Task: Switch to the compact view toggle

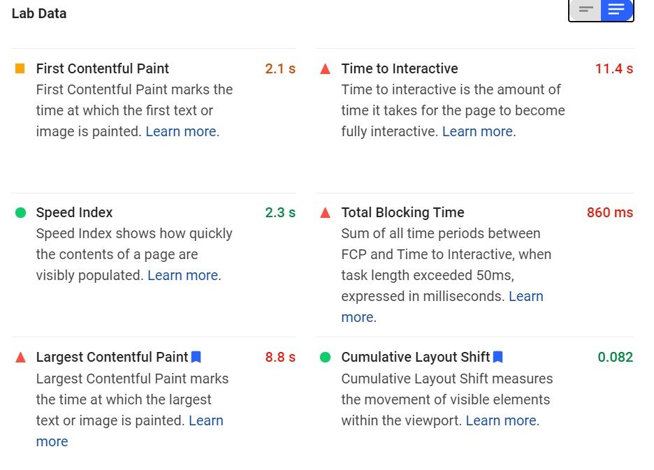Action: [586, 10]
